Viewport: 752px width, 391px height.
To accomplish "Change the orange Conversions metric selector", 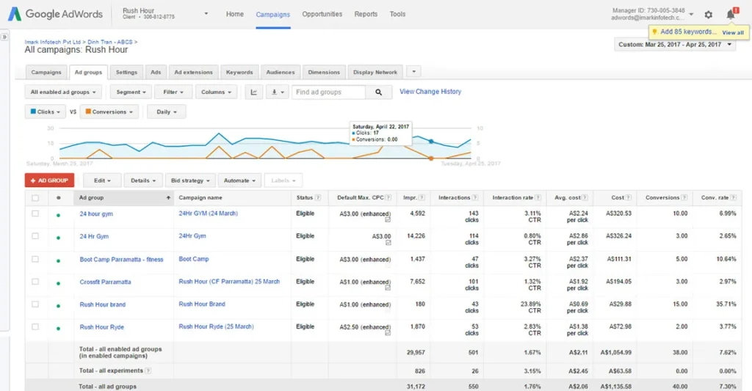I will coord(109,112).
